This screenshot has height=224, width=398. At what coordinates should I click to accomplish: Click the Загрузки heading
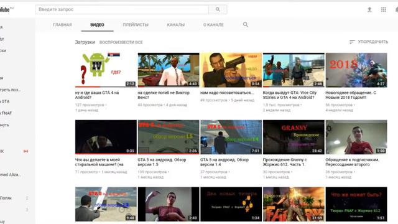point(85,42)
